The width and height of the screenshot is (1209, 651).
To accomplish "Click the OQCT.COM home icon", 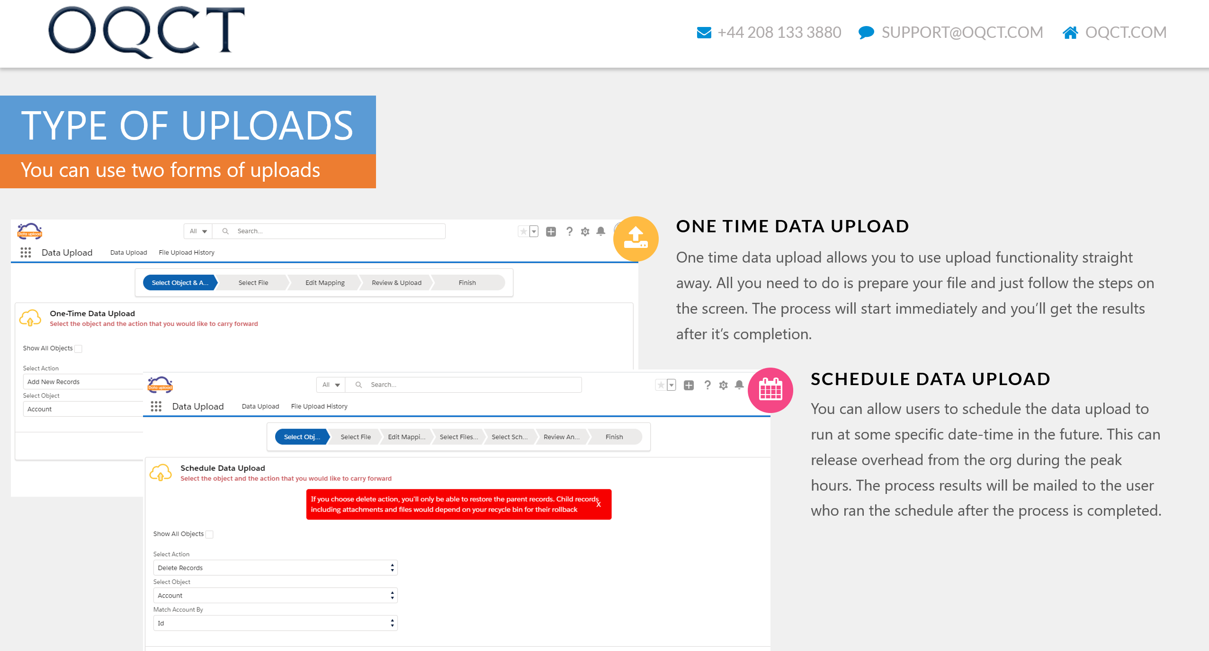I will click(x=1070, y=33).
